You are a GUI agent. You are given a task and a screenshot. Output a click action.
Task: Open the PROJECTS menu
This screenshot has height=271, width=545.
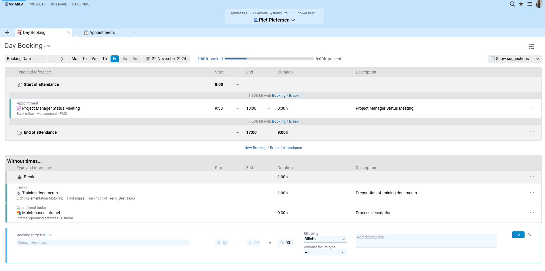point(37,4)
